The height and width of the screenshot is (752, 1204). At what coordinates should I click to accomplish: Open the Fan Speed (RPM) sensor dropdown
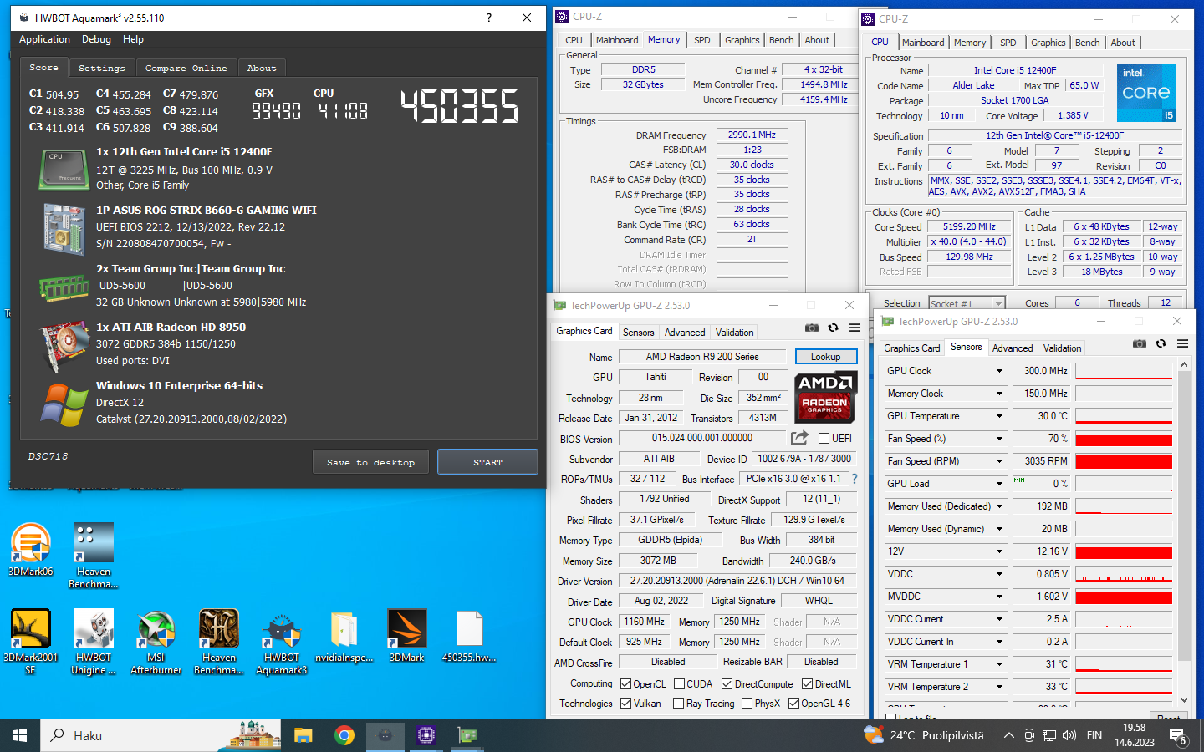pyautogui.click(x=999, y=461)
